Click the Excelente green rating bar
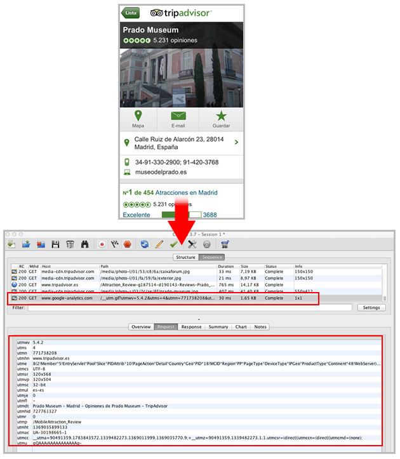 [x=182, y=215]
